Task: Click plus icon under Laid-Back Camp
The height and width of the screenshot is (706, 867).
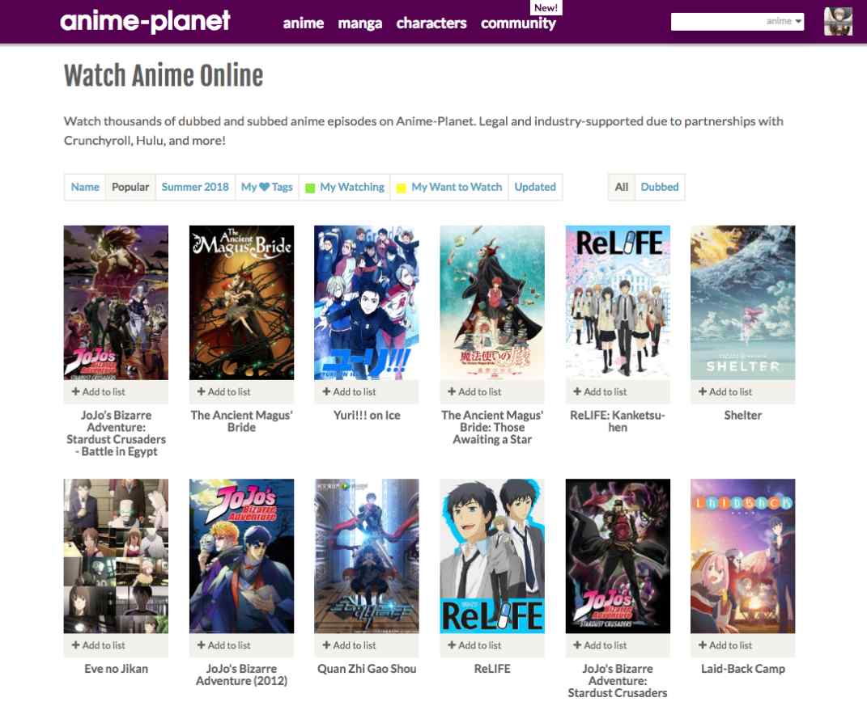Action: [703, 645]
